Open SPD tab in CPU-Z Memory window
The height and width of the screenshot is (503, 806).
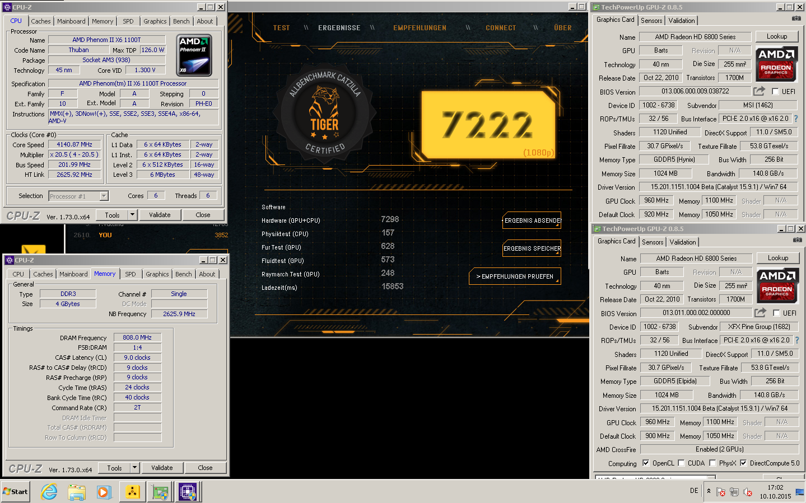pos(131,274)
